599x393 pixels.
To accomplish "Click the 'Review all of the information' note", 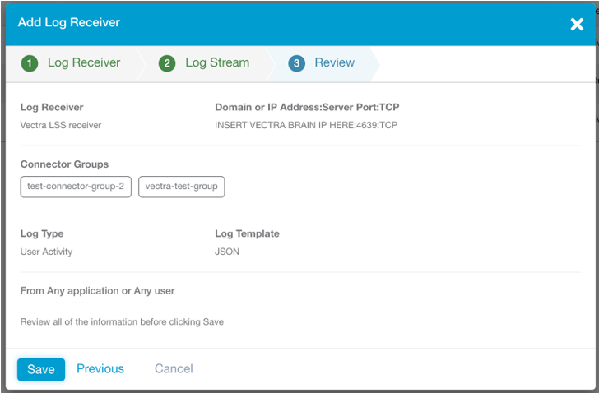I will (122, 321).
